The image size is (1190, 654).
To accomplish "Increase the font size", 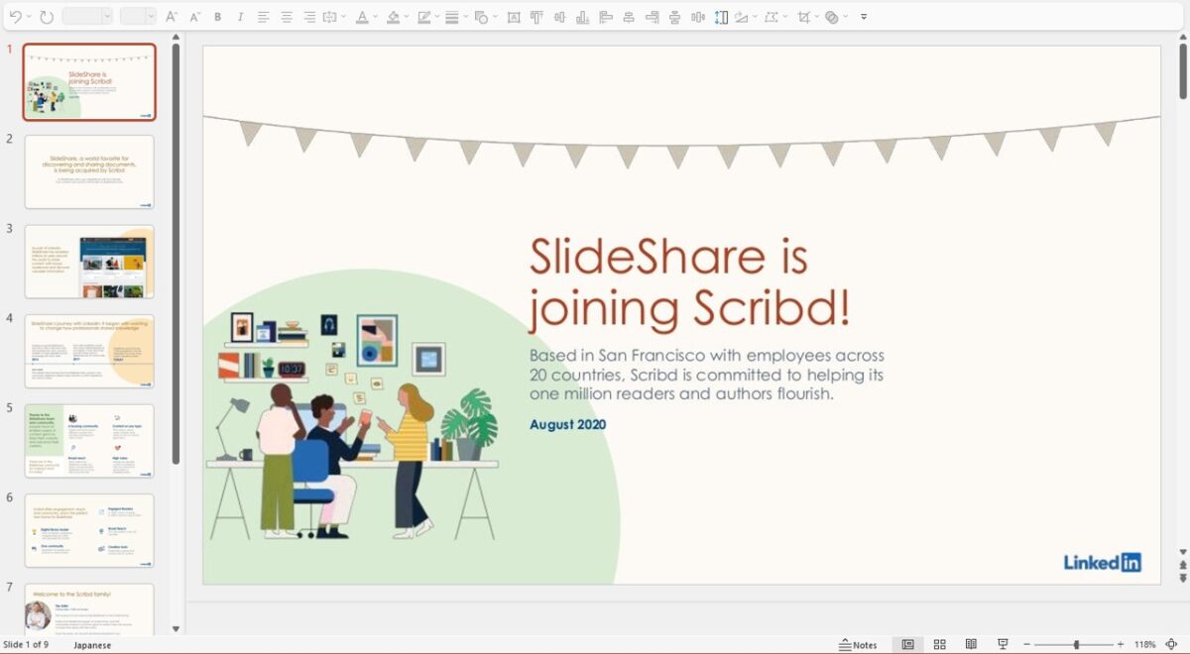I will click(x=173, y=17).
